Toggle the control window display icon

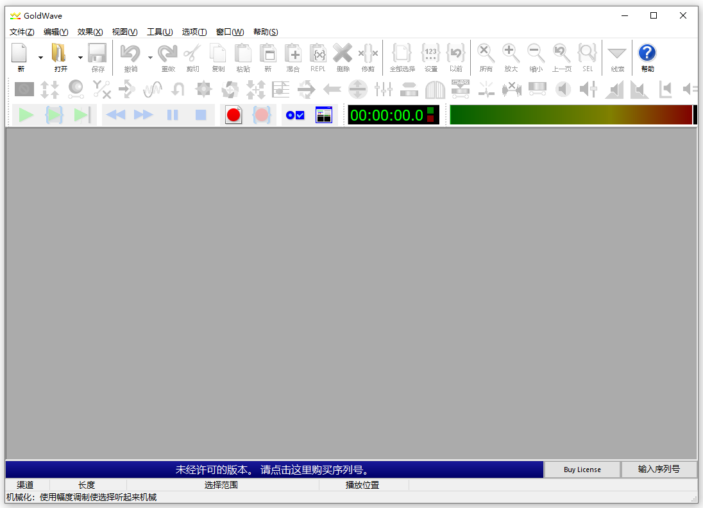point(323,115)
